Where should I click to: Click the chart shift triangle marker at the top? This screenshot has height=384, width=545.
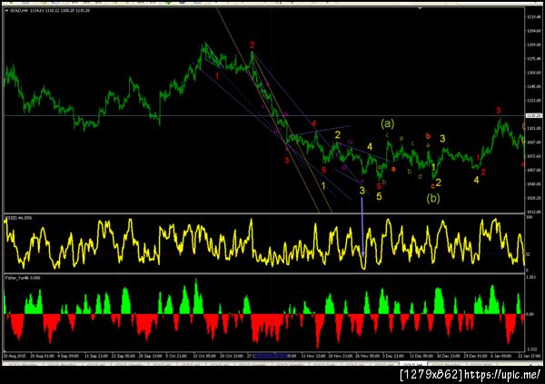click(421, 8)
